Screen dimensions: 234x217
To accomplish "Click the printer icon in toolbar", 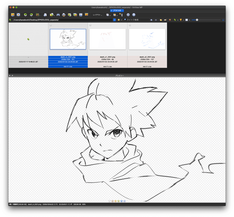I will tap(64, 15).
